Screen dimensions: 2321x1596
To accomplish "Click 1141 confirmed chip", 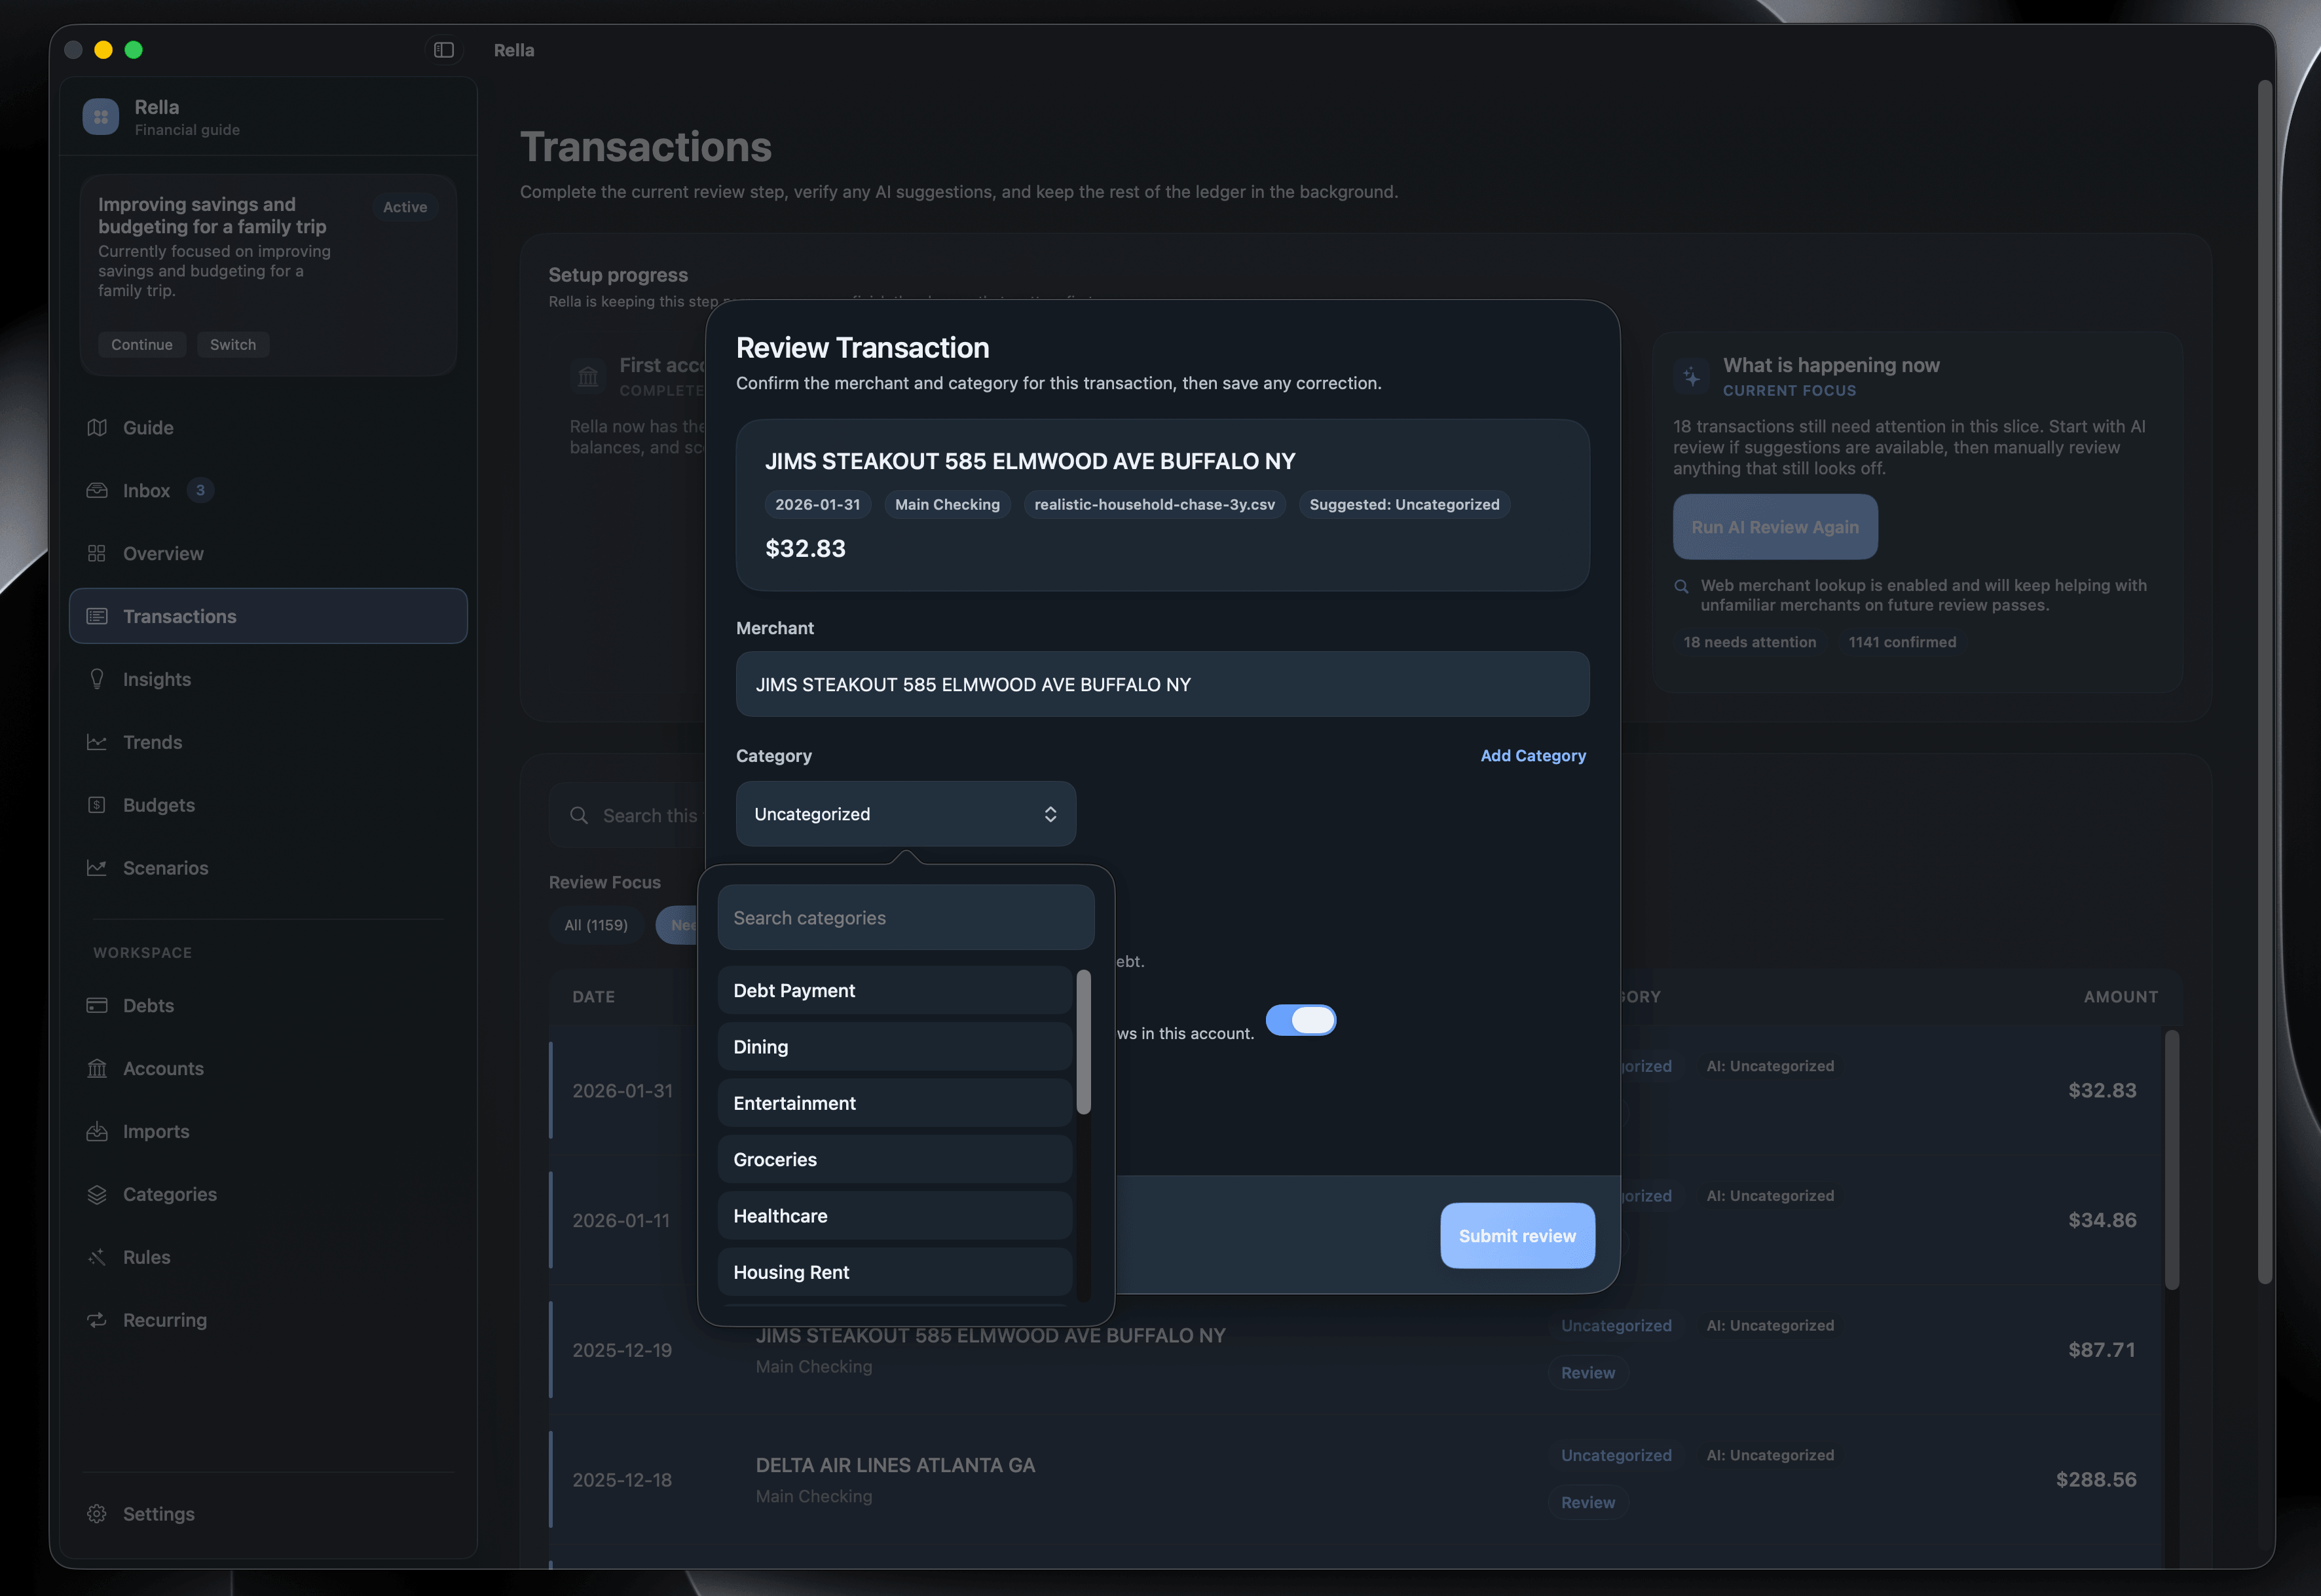I will 1902,642.
